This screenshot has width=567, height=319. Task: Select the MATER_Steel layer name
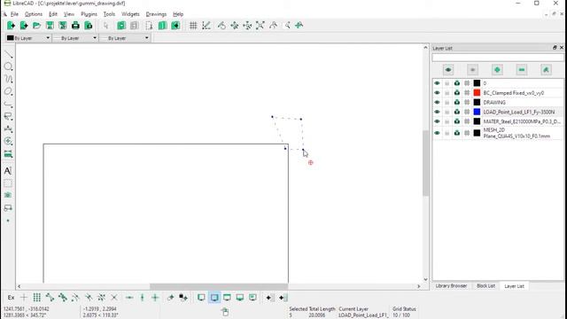[522, 121]
